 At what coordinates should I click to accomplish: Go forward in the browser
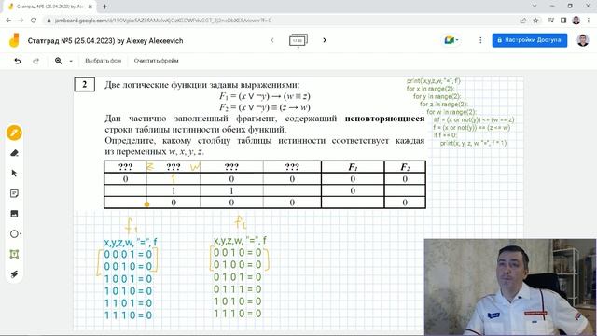click(21, 21)
